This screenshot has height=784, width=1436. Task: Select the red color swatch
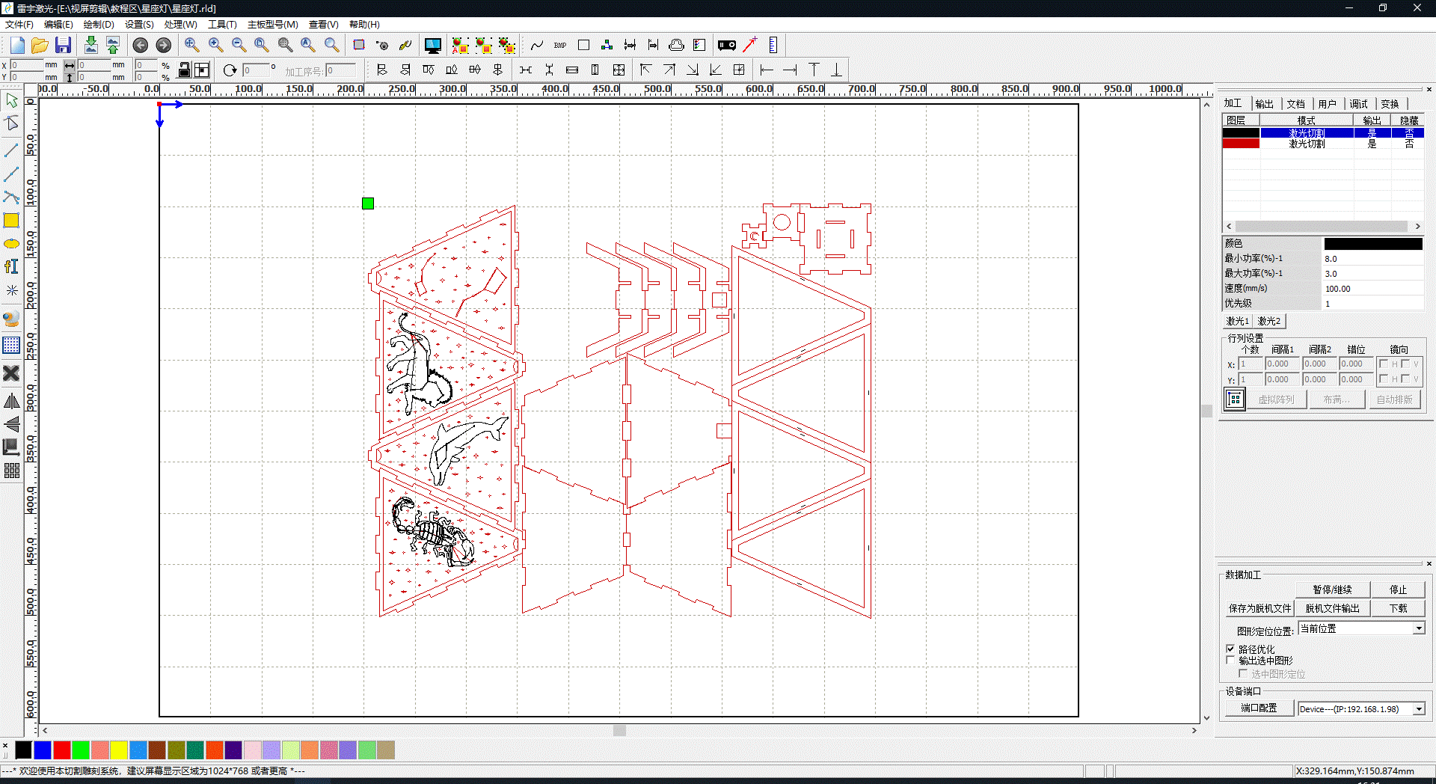62,750
